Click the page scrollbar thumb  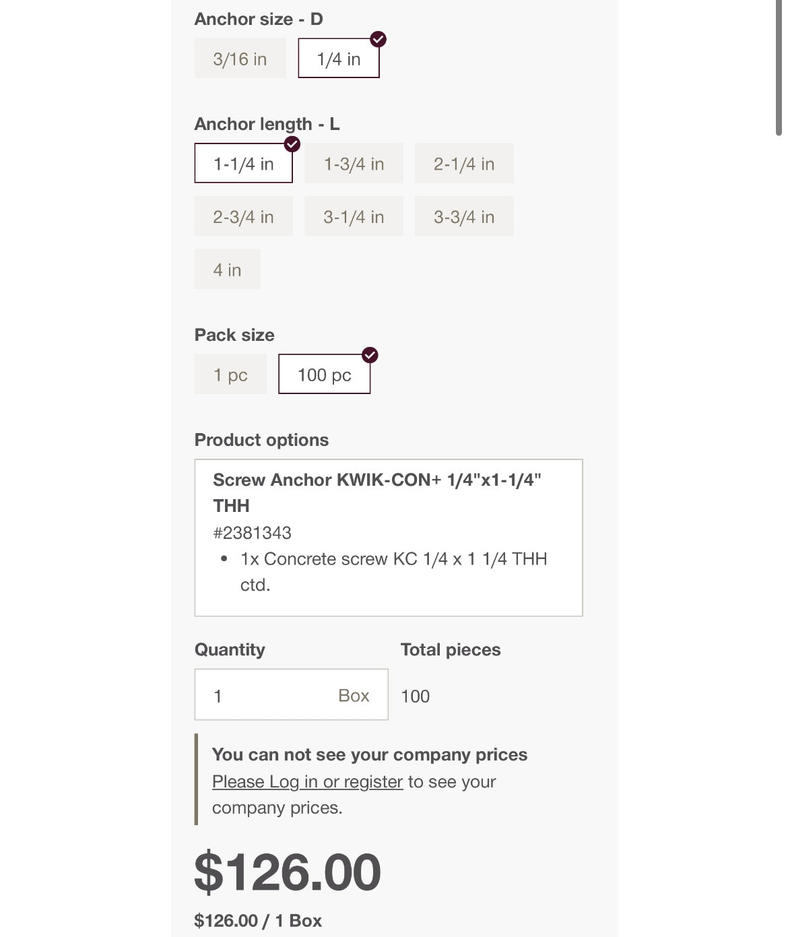779,67
